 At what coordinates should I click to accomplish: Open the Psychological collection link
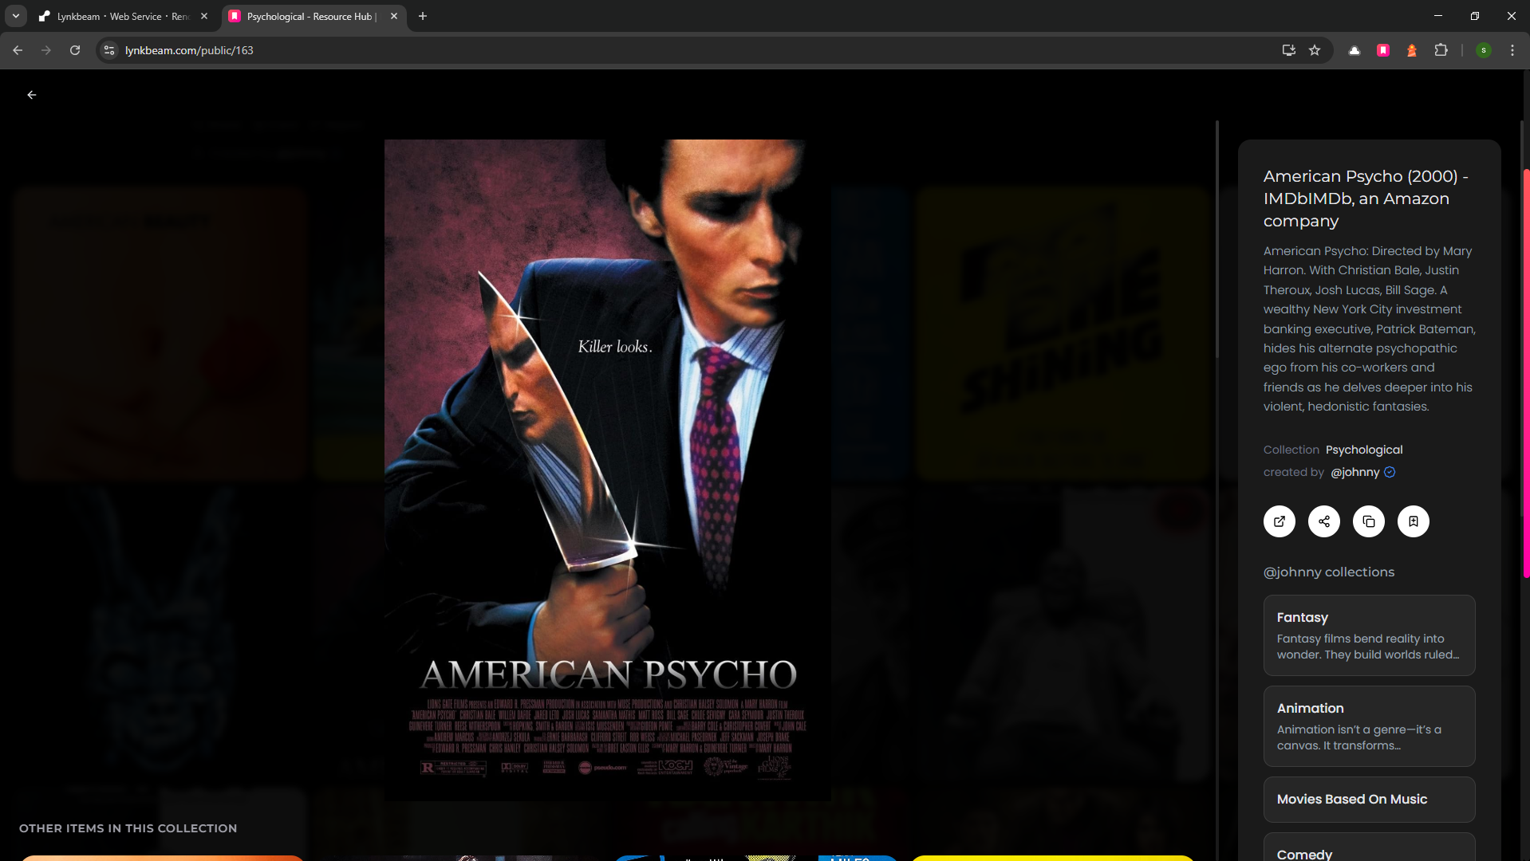(1364, 450)
